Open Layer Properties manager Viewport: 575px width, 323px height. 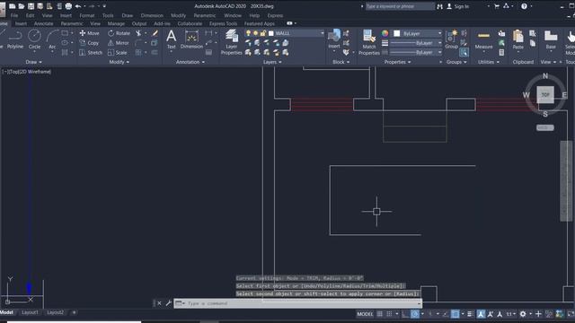232,42
